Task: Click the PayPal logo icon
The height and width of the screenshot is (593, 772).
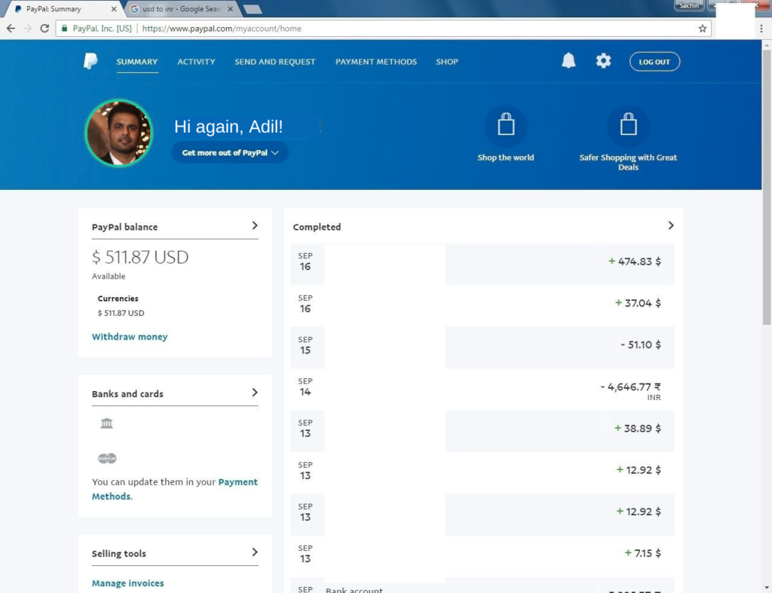Action: pyautogui.click(x=90, y=62)
